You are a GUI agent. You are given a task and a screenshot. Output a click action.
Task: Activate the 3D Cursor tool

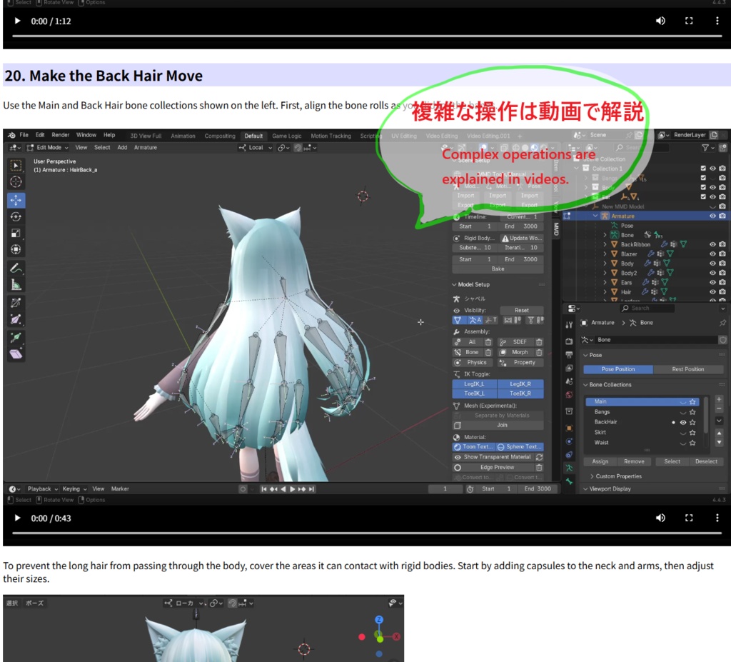pos(16,182)
